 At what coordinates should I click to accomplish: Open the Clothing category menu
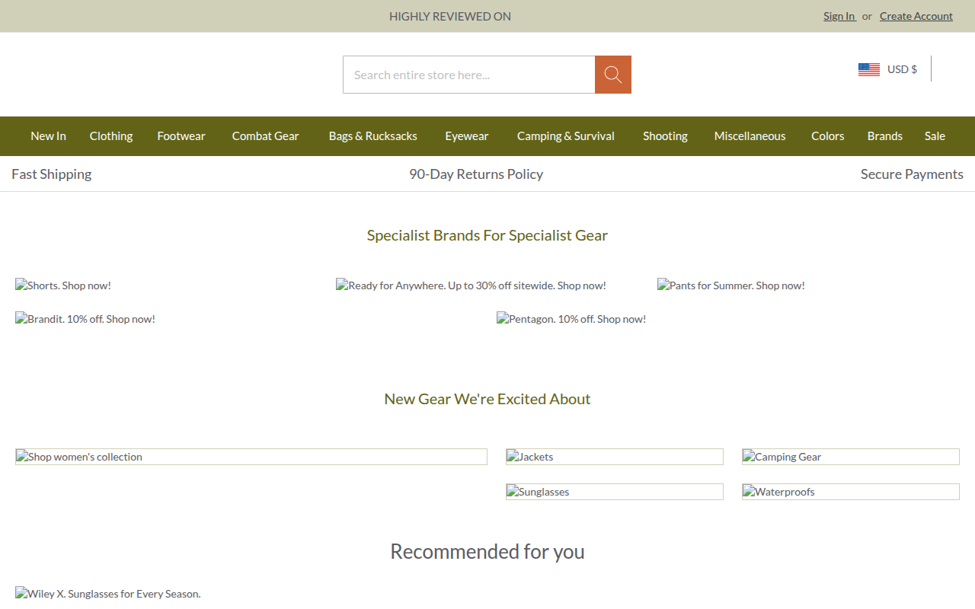tap(111, 136)
